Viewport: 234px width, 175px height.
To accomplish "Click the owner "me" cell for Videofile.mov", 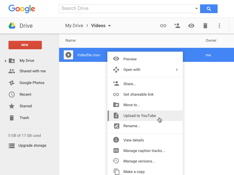I will [x=208, y=55].
